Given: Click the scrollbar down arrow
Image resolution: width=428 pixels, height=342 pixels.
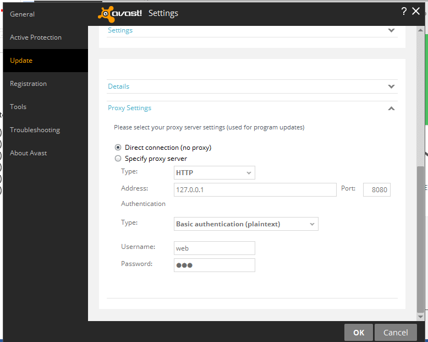Looking at the screenshot, I should [420, 317].
